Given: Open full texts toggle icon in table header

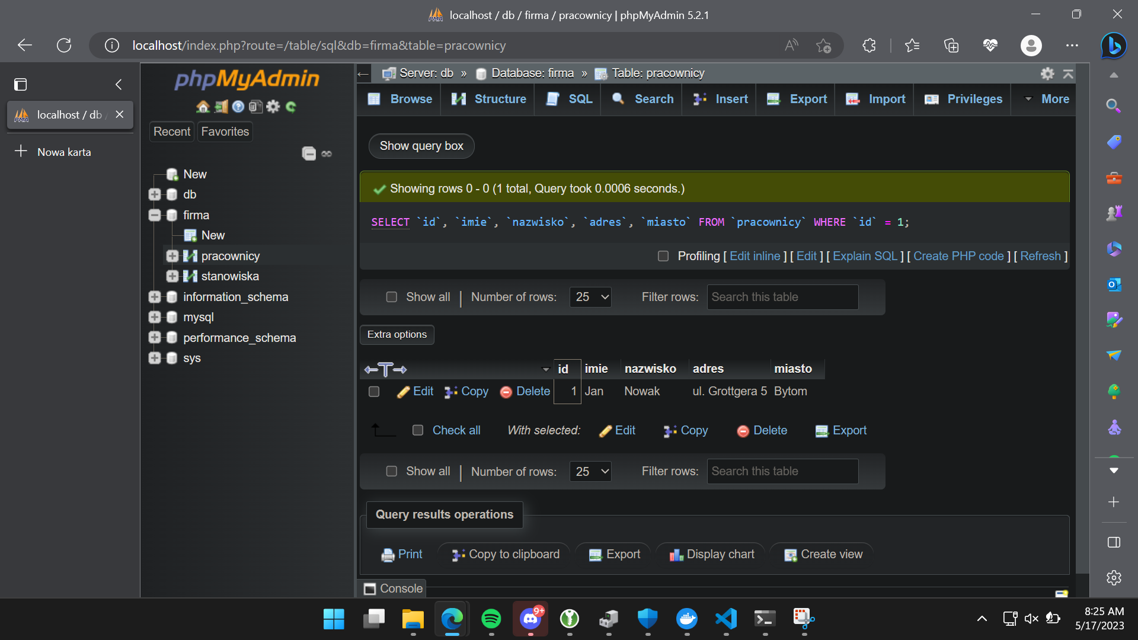Looking at the screenshot, I should click(385, 369).
